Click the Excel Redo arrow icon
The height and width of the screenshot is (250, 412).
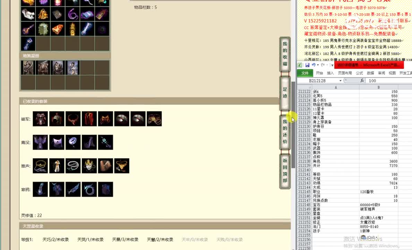[x=323, y=65]
